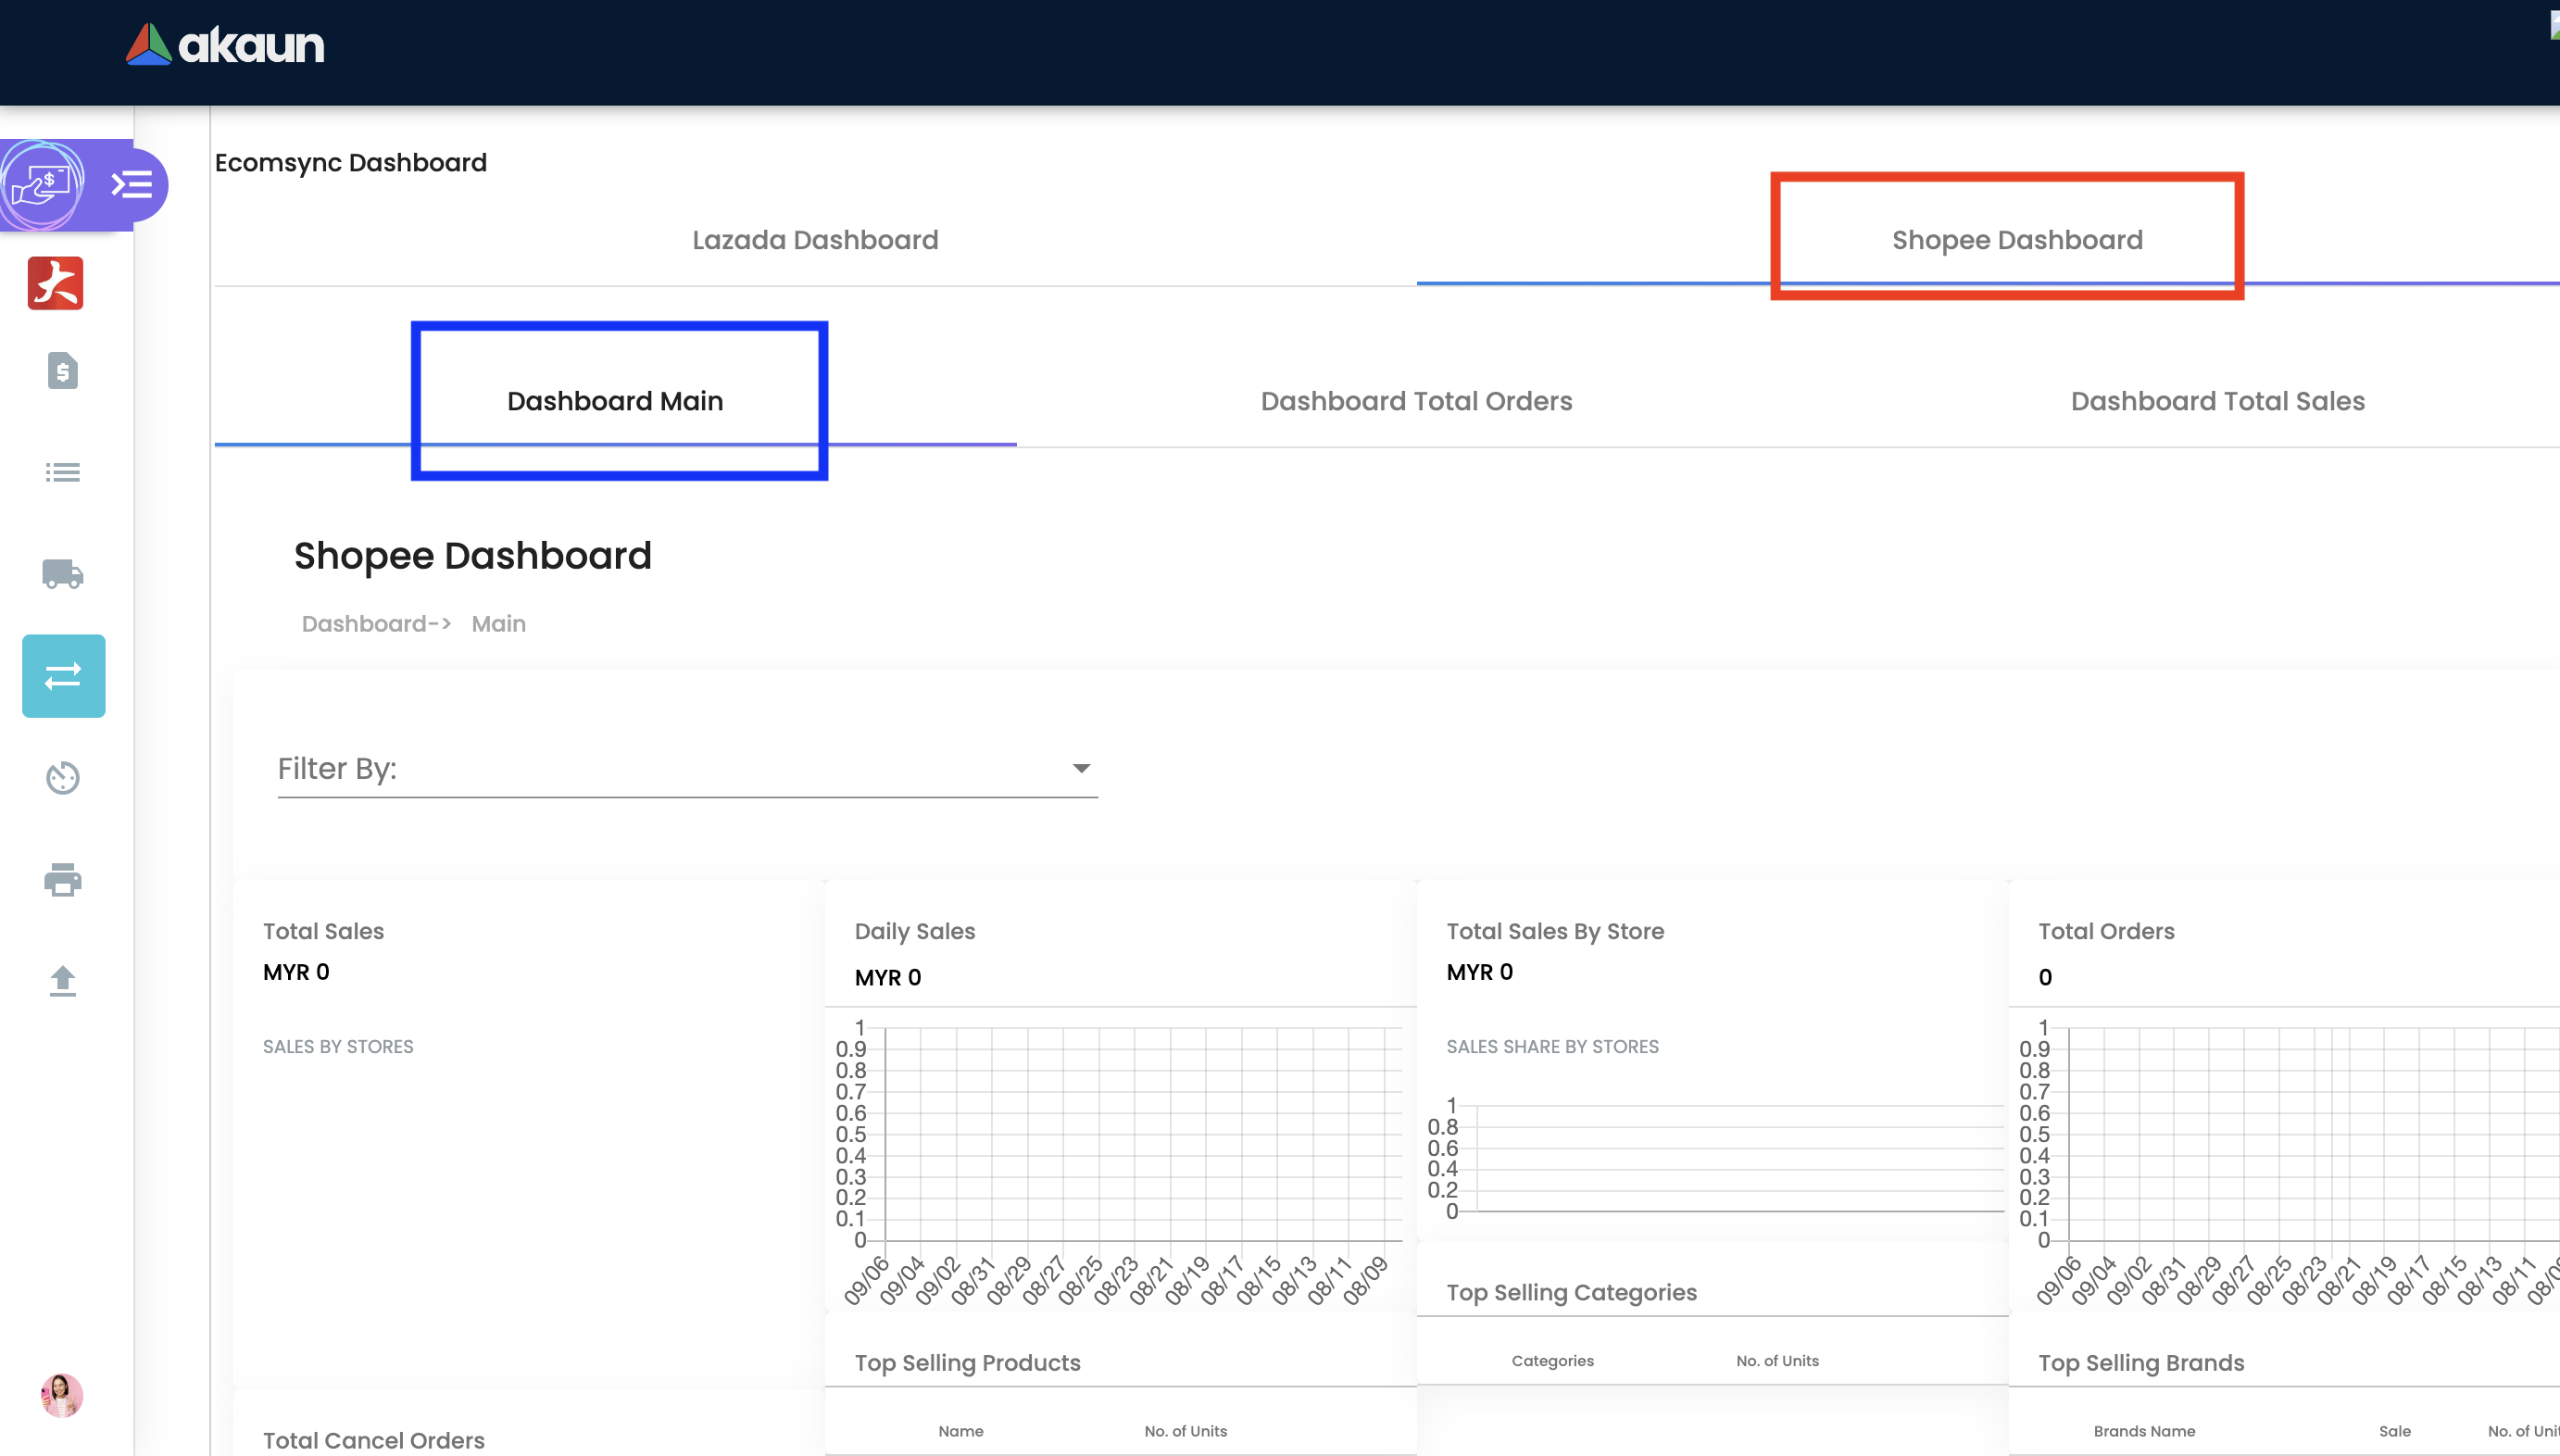Image resolution: width=2560 pixels, height=1456 pixels.
Task: Open the red running-figure app icon
Action: click(x=56, y=283)
